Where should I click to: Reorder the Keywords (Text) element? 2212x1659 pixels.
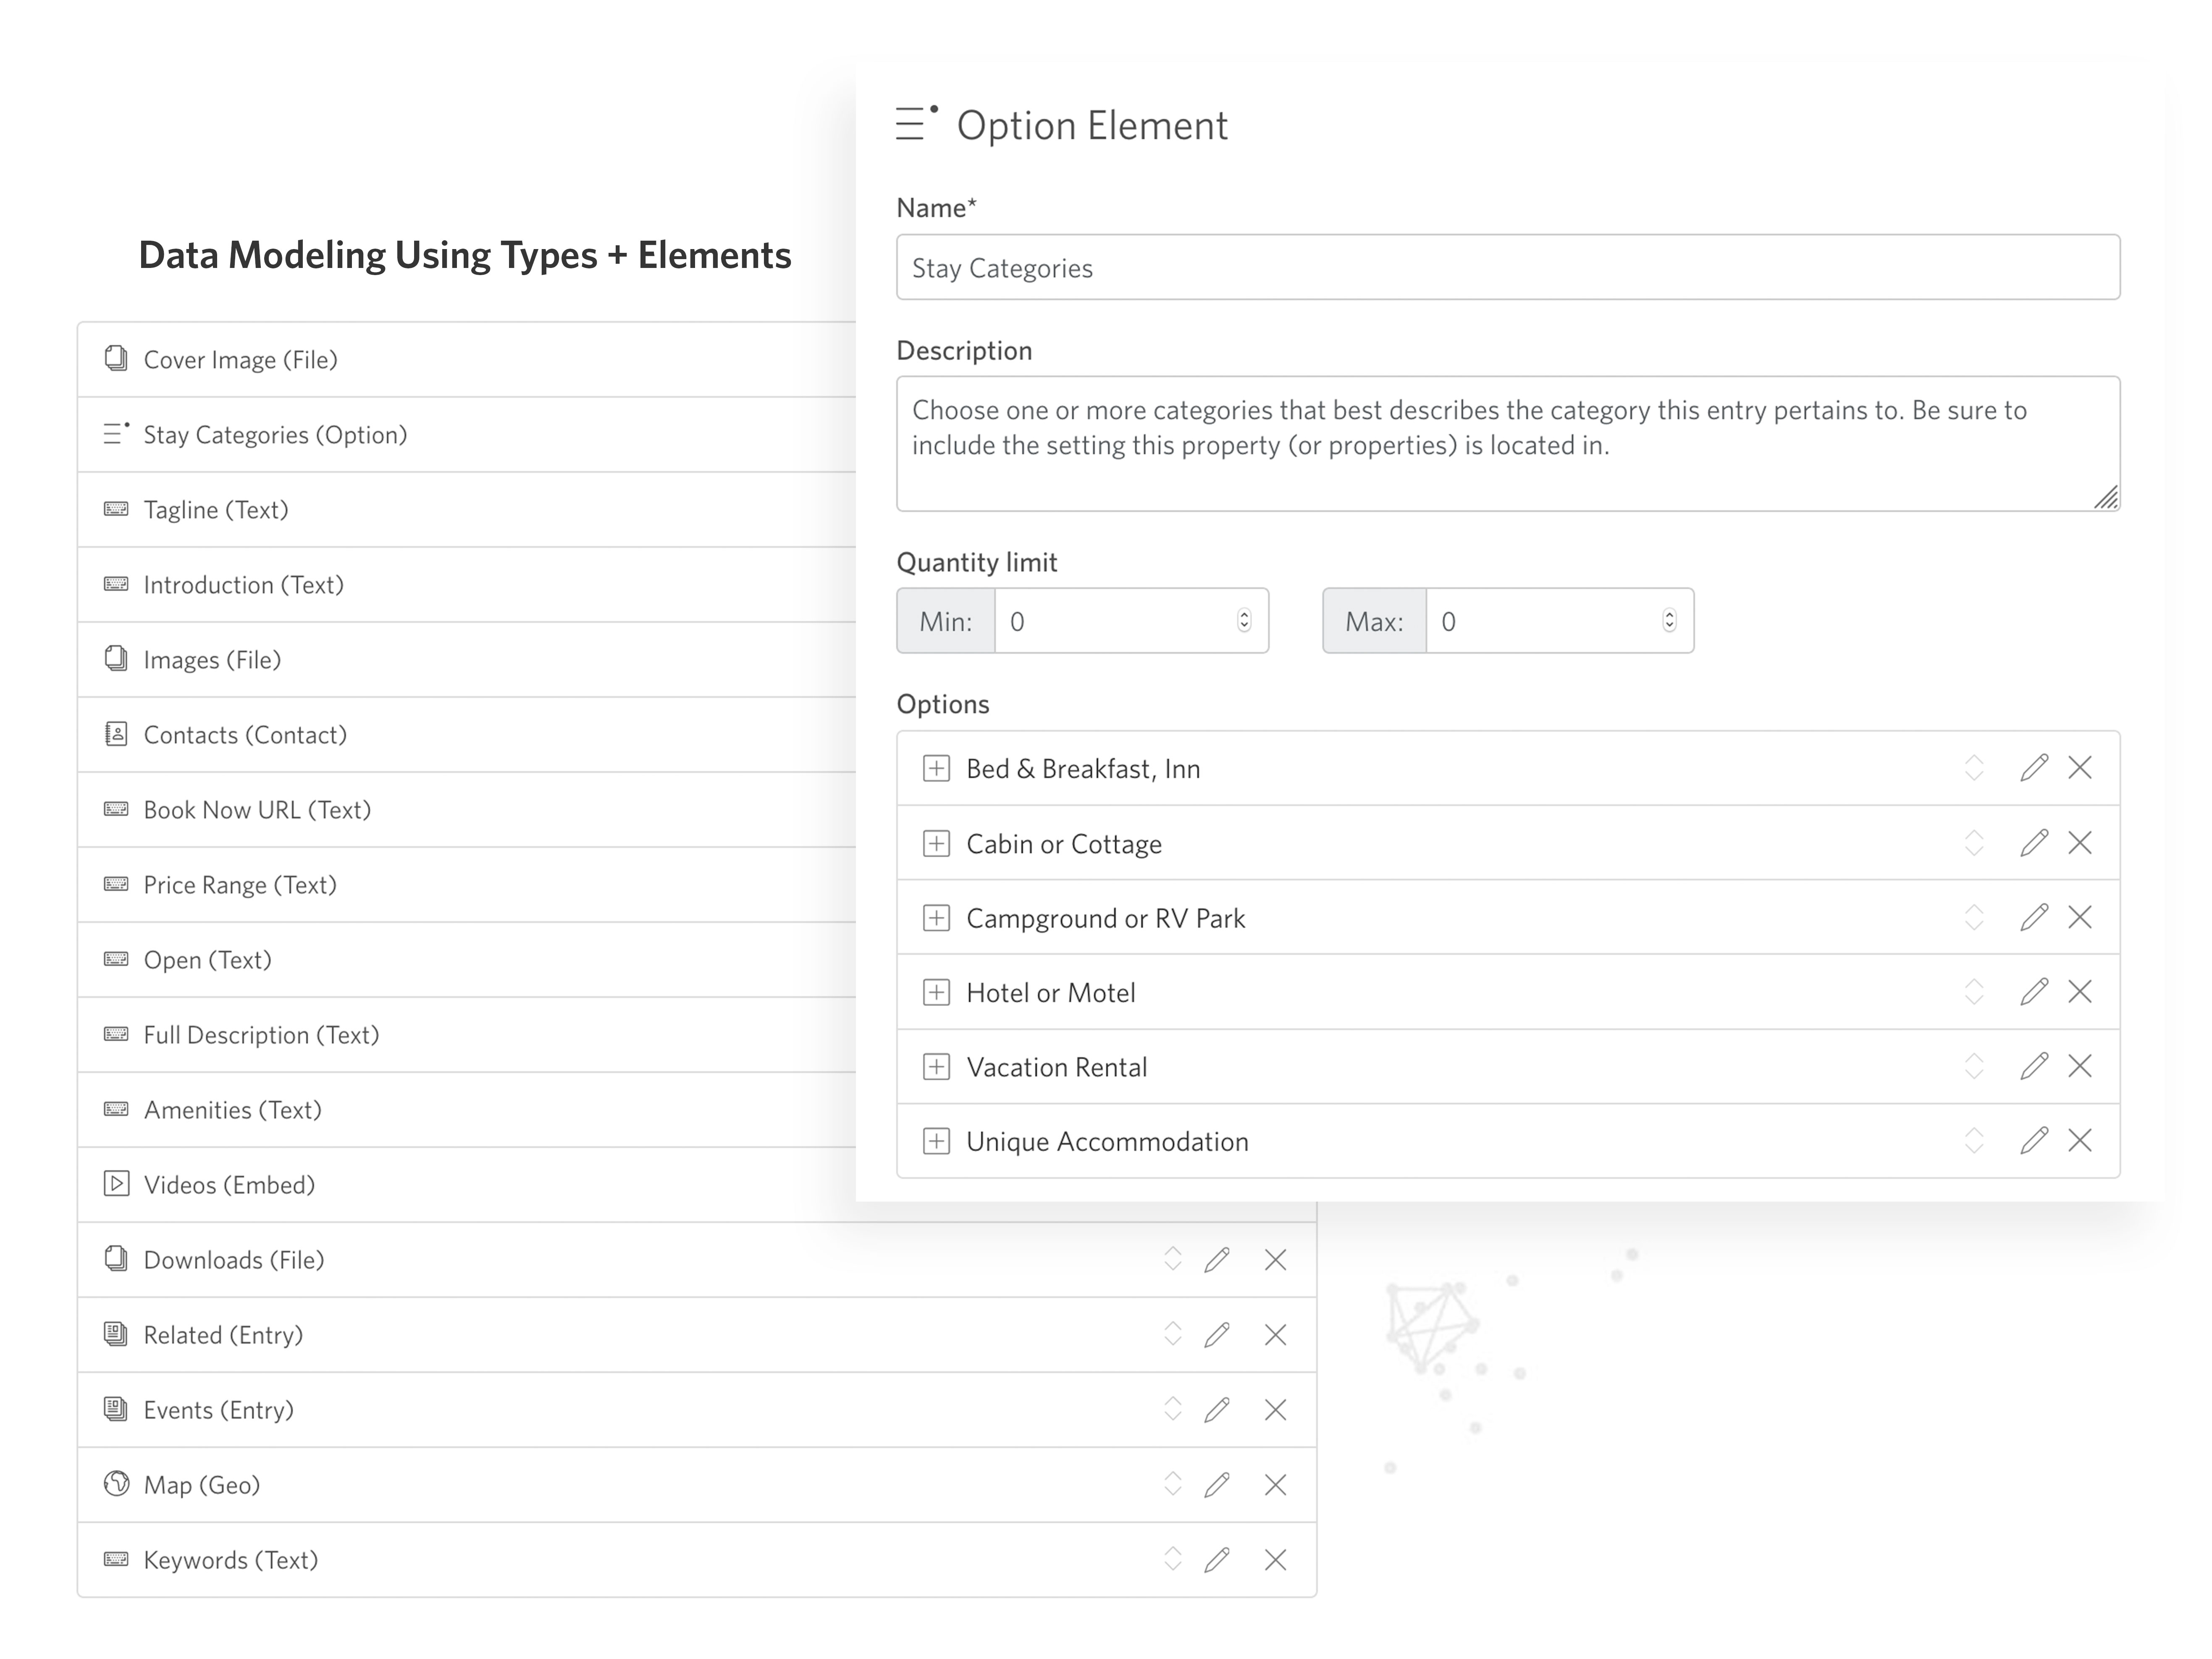point(1173,1559)
